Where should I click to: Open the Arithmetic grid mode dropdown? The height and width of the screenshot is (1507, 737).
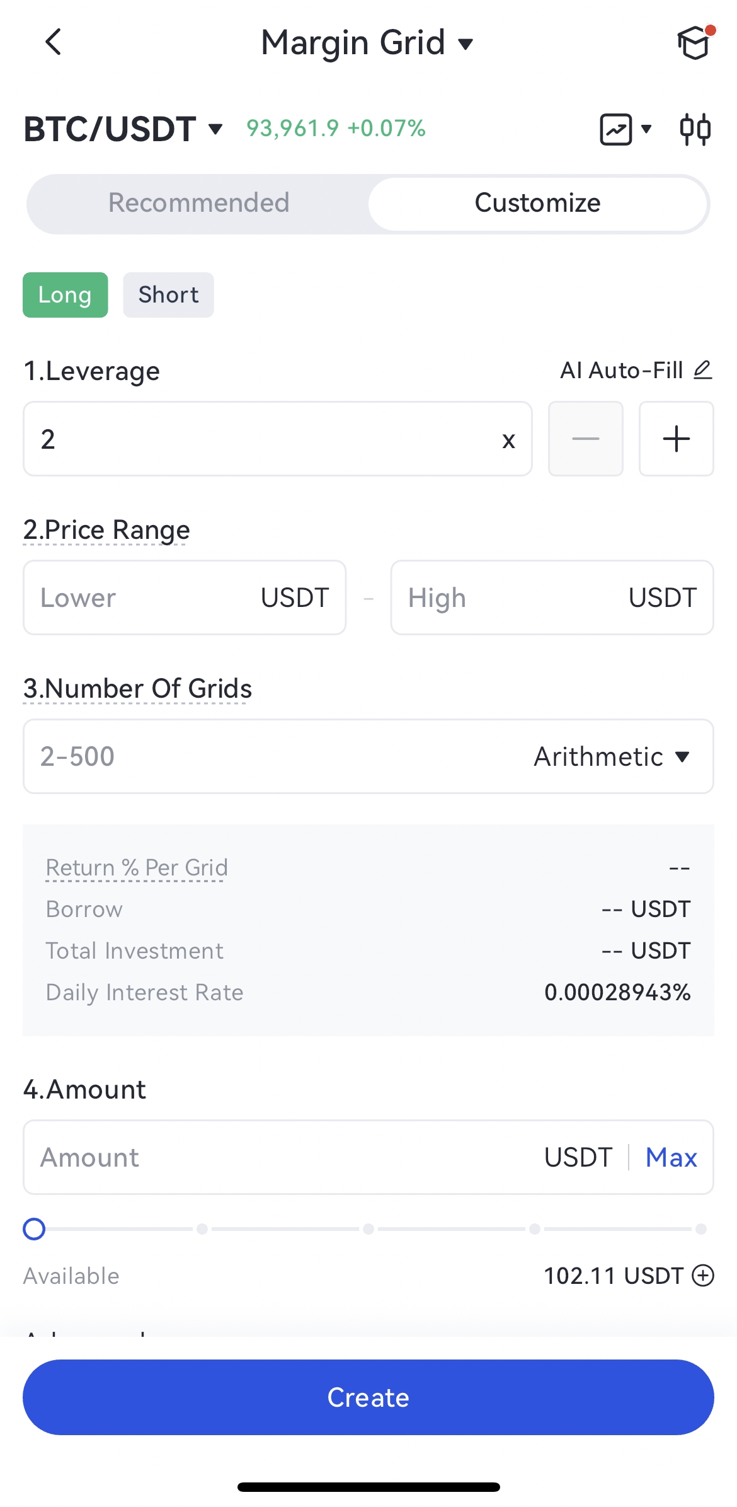(612, 756)
